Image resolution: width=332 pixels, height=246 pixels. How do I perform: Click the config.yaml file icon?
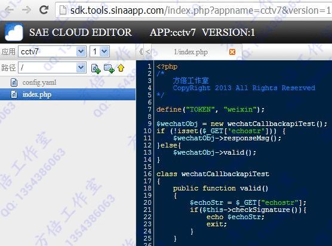point(14,82)
